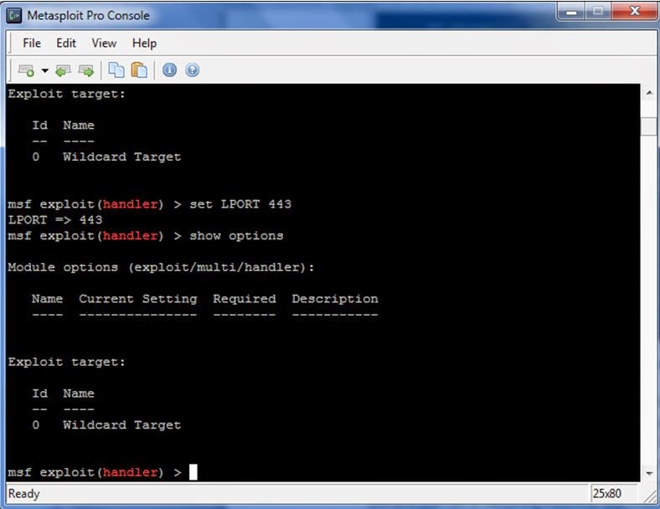The width and height of the screenshot is (660, 509).
Task: Click the scrollbar up arrow
Action: pos(649,93)
